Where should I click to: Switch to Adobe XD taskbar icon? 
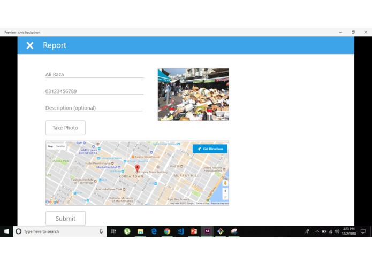(x=207, y=231)
